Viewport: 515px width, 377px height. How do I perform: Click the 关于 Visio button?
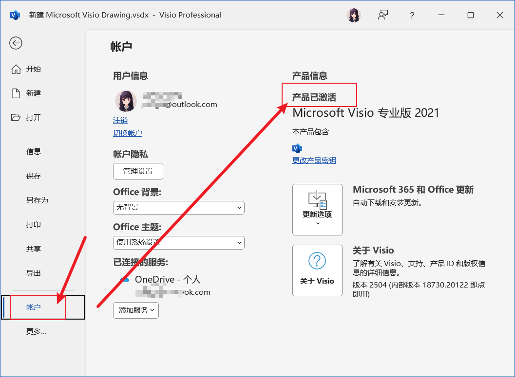coord(317,270)
